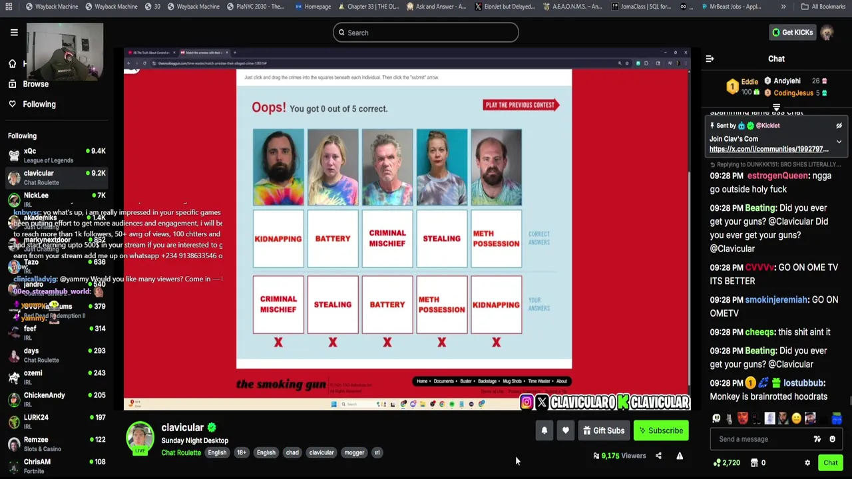Click the 18+ stream tag
Viewport: 852px width, 479px height.
coord(242,452)
